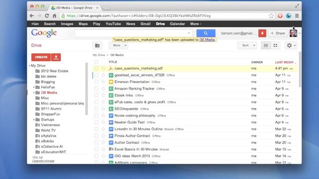Screen dimensions: 319x179
Task: Go back with the browser back arrow
Action: pyautogui.click(x=32, y=16)
